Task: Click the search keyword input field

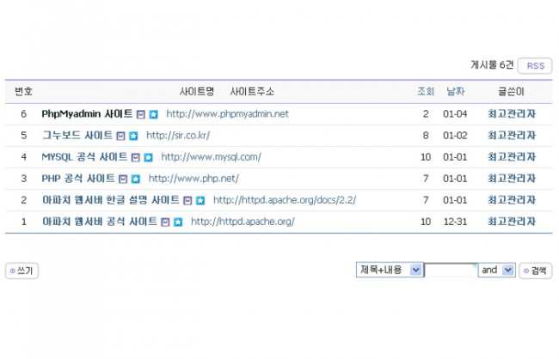Action: click(451, 270)
